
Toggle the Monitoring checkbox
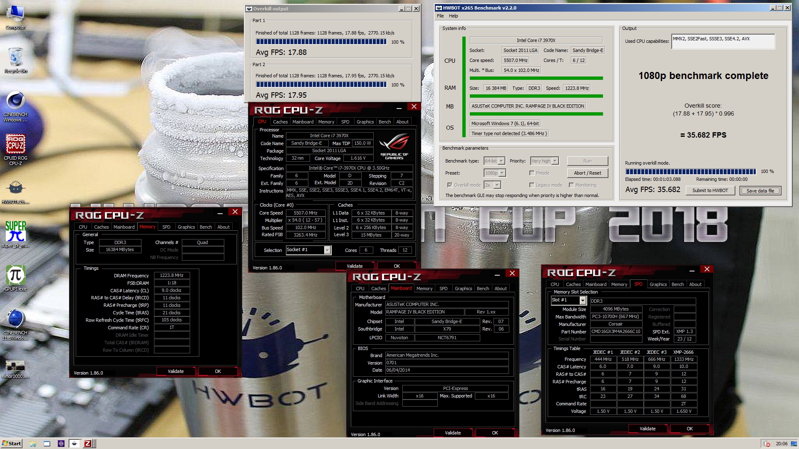point(571,185)
